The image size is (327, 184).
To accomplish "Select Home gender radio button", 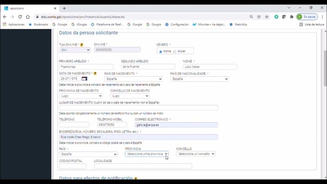I will tap(161, 52).
